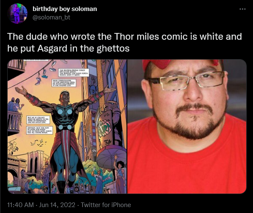
Task: Visit the @soloman_bt handle link
Action: click(51, 17)
